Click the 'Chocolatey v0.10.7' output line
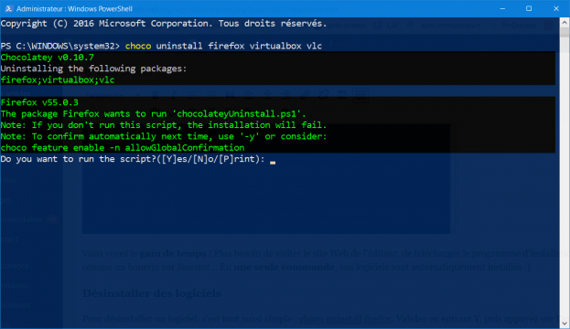This screenshot has width=570, height=329. click(x=48, y=58)
